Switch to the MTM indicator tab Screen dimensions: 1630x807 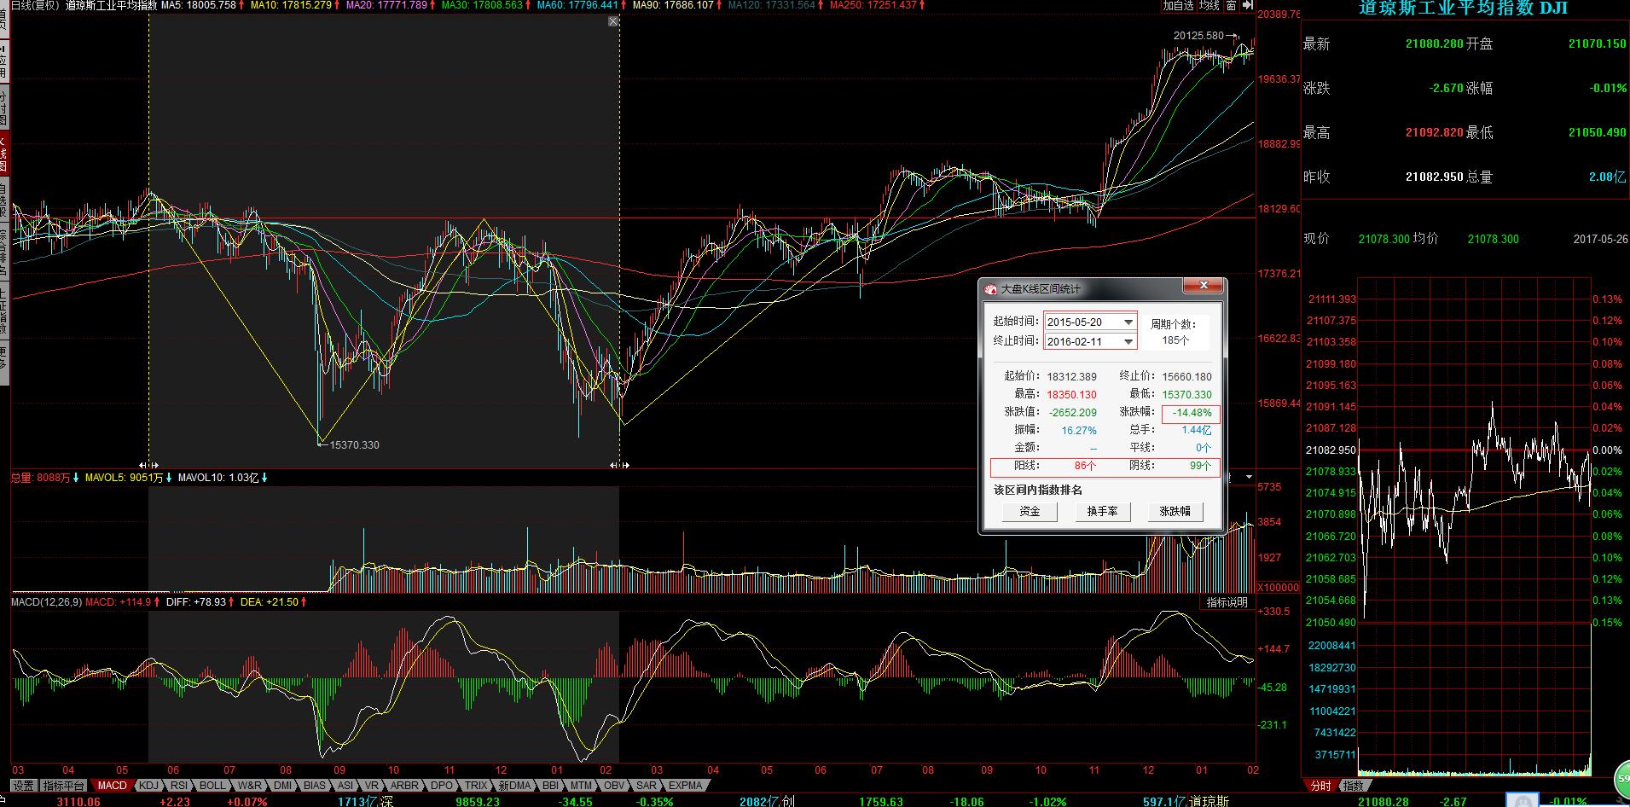[581, 786]
